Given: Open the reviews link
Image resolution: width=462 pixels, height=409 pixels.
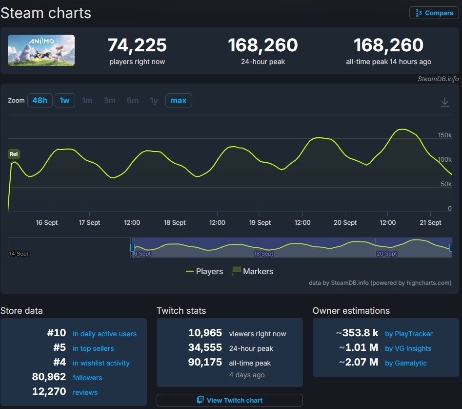Looking at the screenshot, I should coord(85,392).
